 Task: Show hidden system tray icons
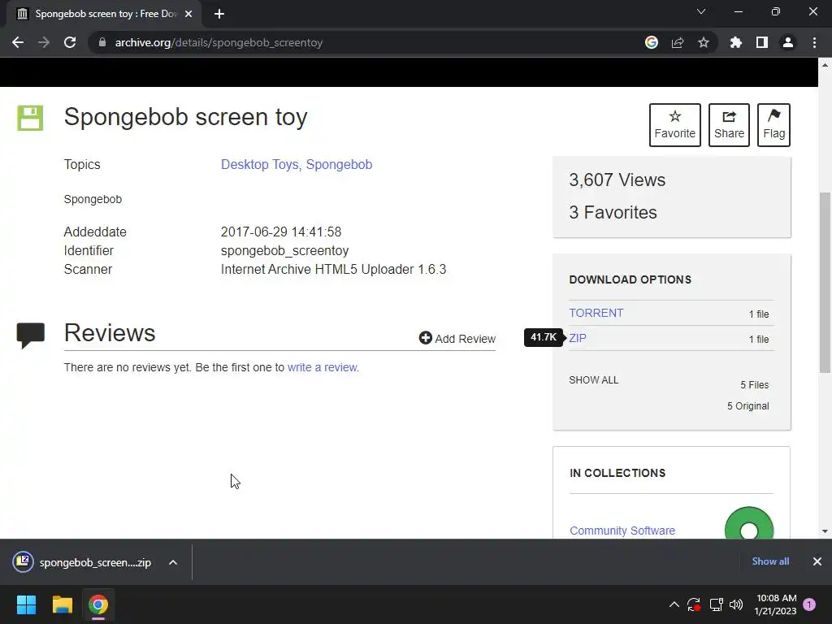(674, 604)
